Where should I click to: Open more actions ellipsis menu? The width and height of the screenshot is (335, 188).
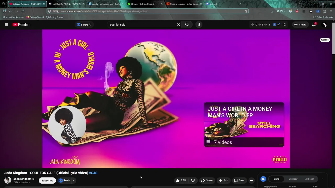252,180
